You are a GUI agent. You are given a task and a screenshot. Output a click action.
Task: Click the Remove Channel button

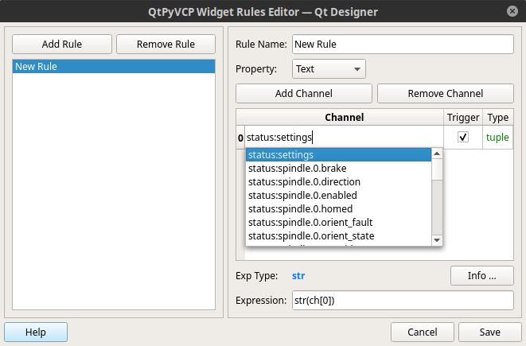pos(446,93)
